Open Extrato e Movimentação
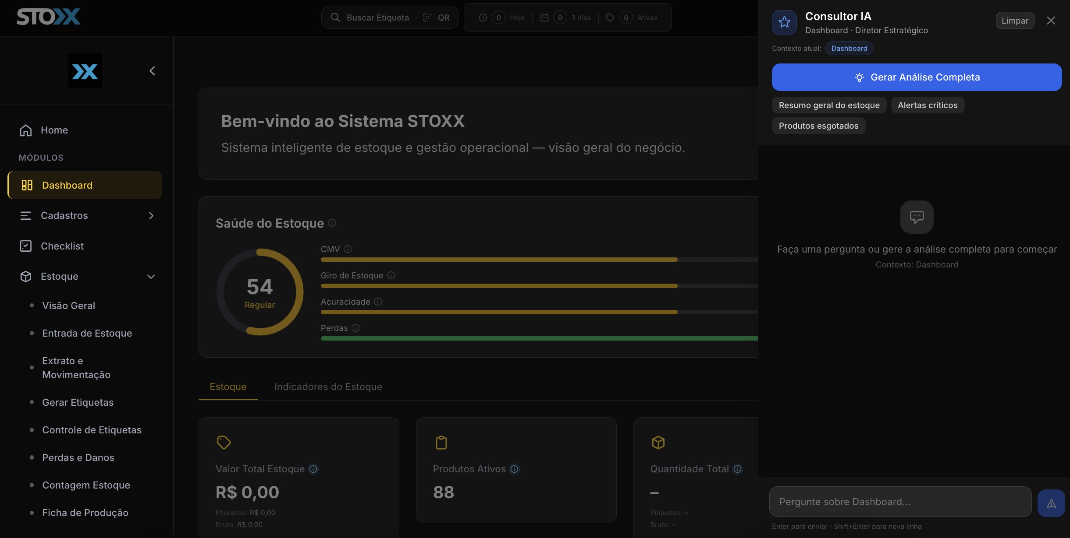 click(x=76, y=368)
